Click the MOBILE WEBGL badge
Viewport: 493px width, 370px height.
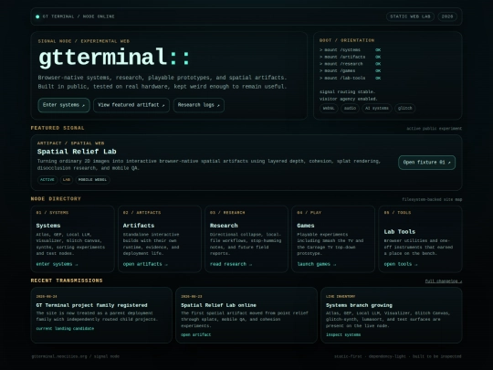[x=92, y=180]
